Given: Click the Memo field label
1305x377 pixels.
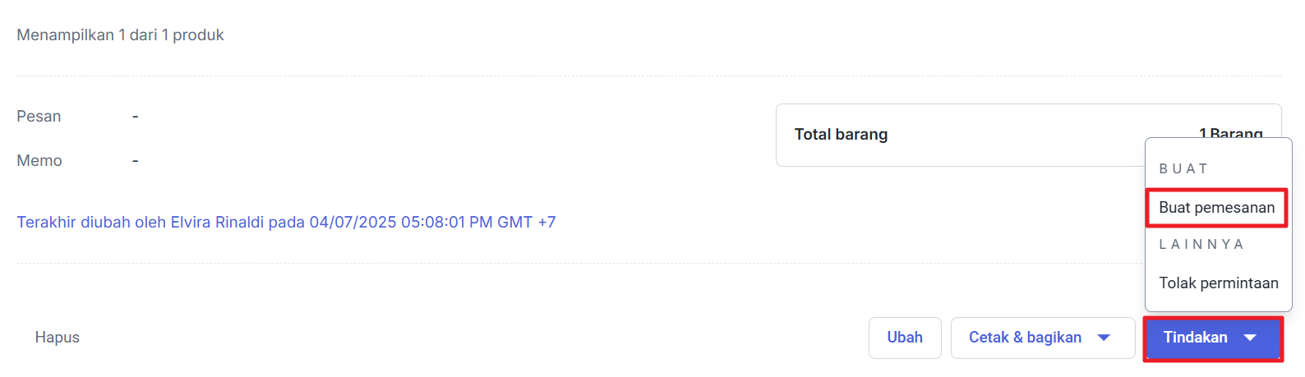Looking at the screenshot, I should pyautogui.click(x=39, y=161).
